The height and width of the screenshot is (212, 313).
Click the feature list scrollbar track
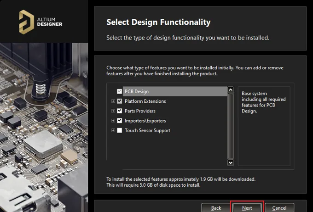(231, 126)
